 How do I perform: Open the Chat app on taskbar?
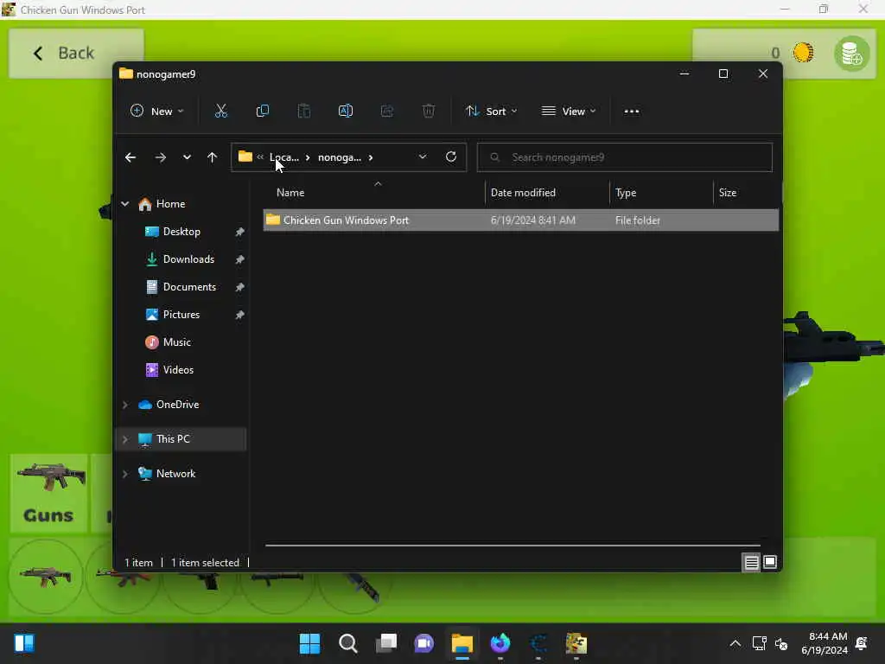[423, 643]
